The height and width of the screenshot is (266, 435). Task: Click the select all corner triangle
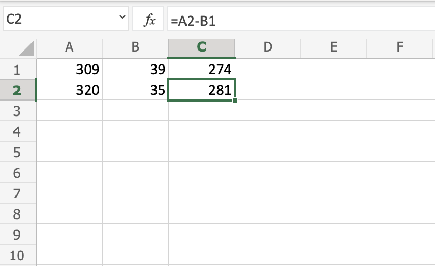26,49
